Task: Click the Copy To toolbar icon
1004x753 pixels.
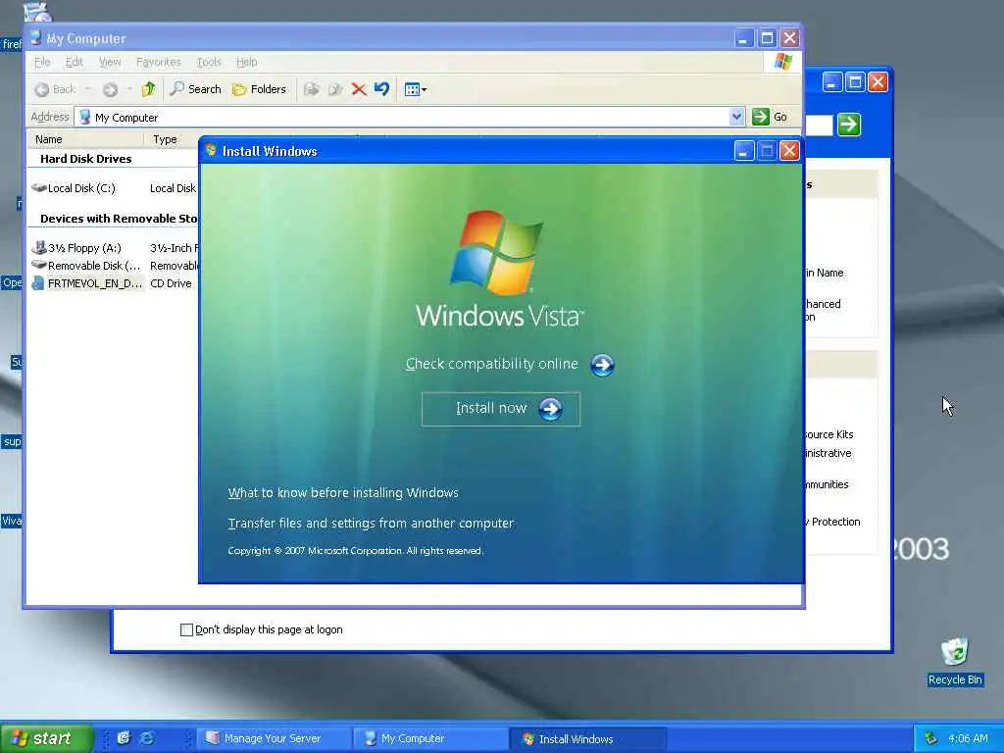Action: (335, 89)
